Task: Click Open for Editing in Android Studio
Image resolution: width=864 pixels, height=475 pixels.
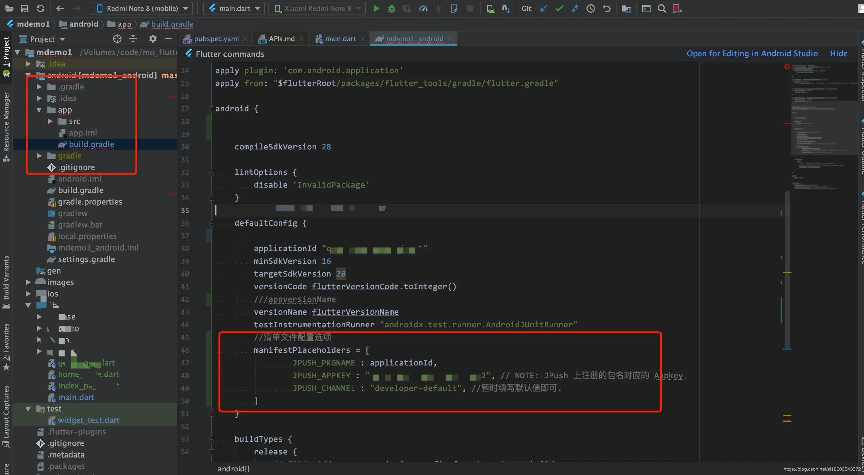Action: pos(752,53)
